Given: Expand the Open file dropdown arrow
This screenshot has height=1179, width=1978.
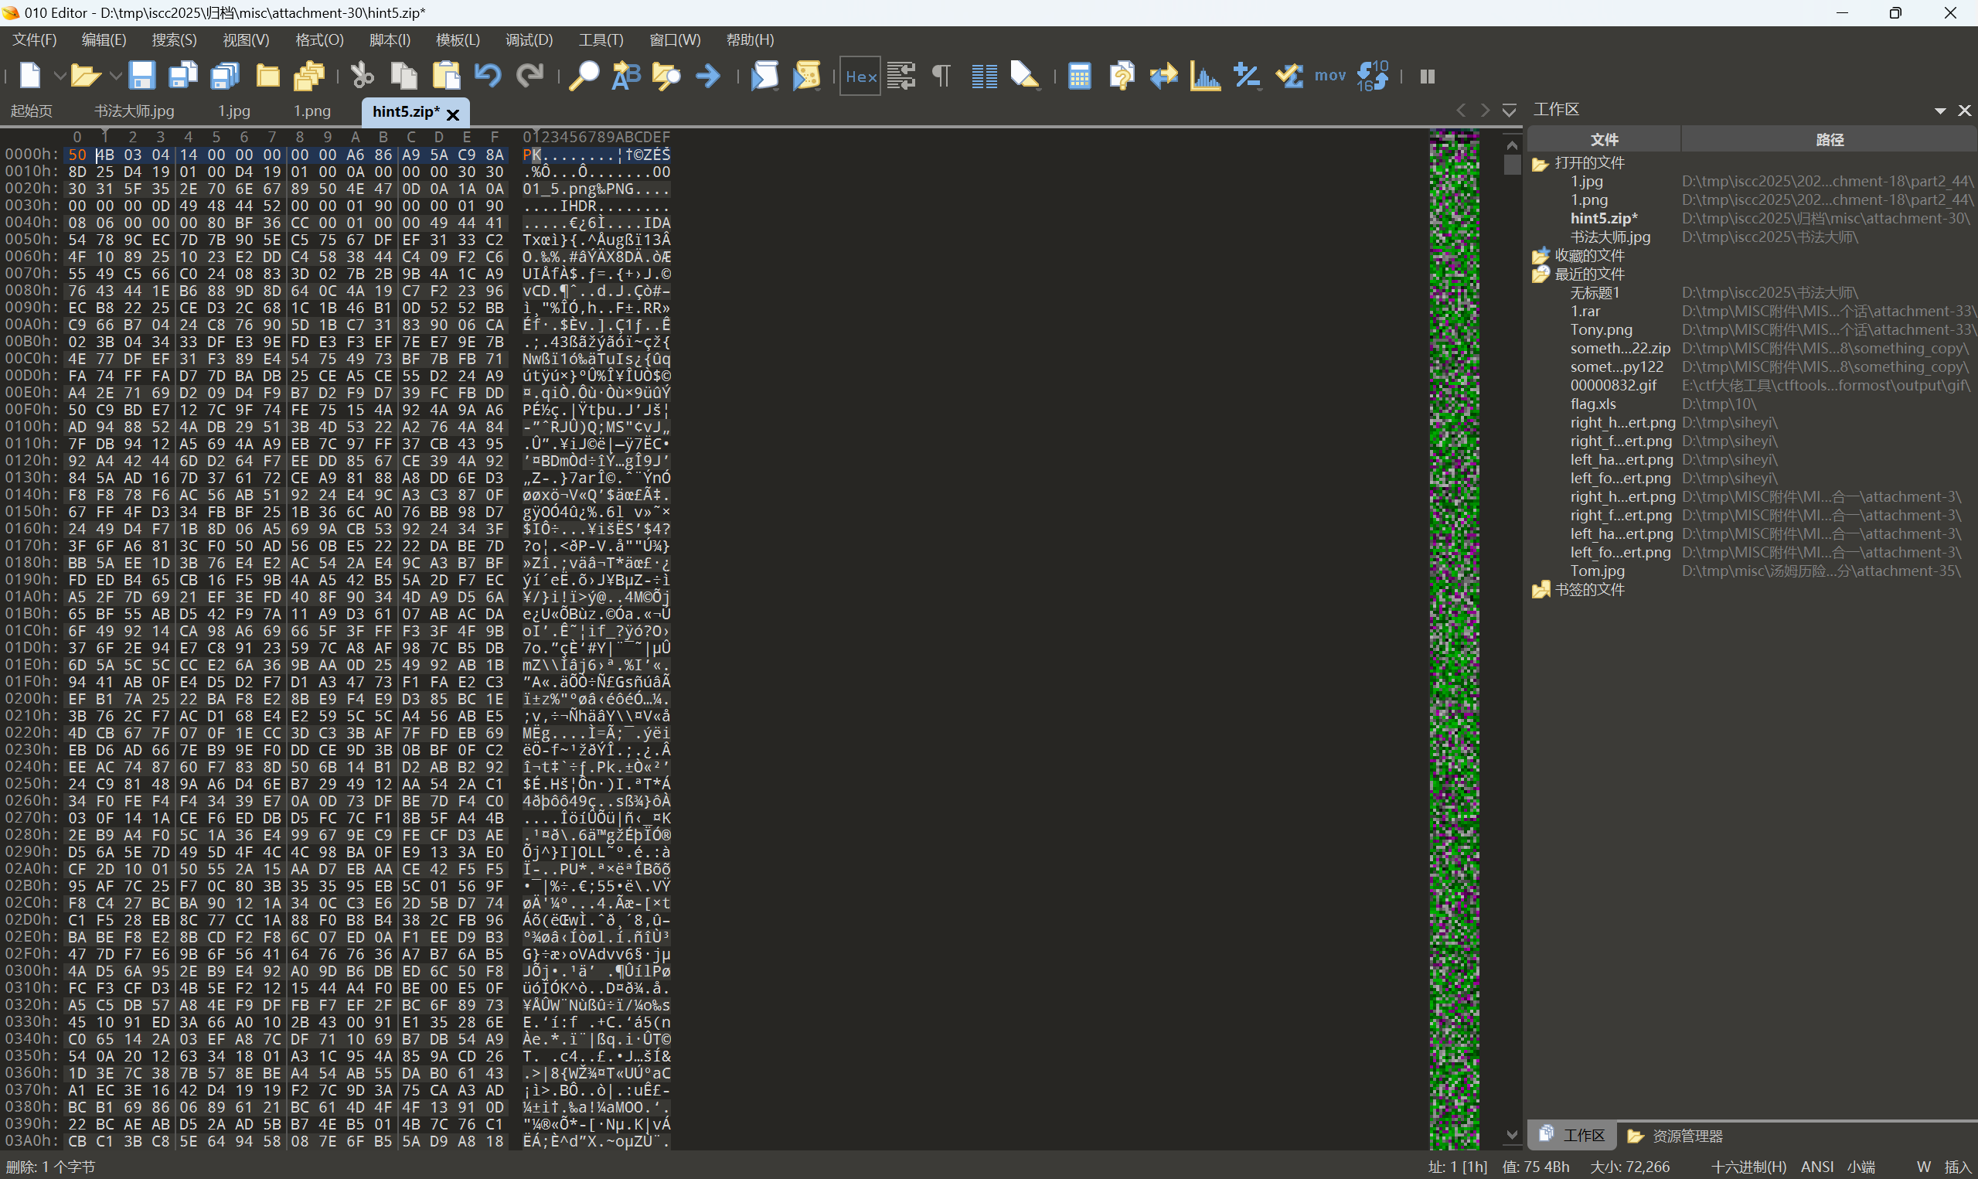Looking at the screenshot, I should pyautogui.click(x=115, y=77).
